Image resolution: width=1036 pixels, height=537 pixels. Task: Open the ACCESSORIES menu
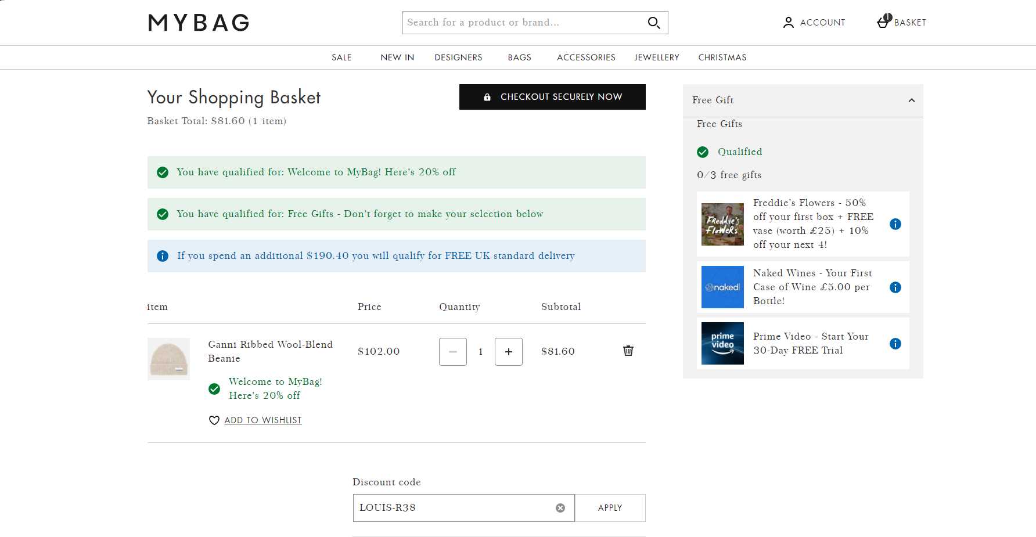(586, 57)
